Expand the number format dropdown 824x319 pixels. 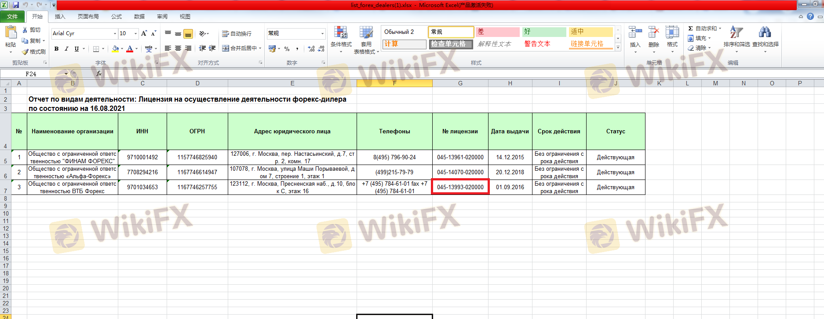(x=322, y=33)
